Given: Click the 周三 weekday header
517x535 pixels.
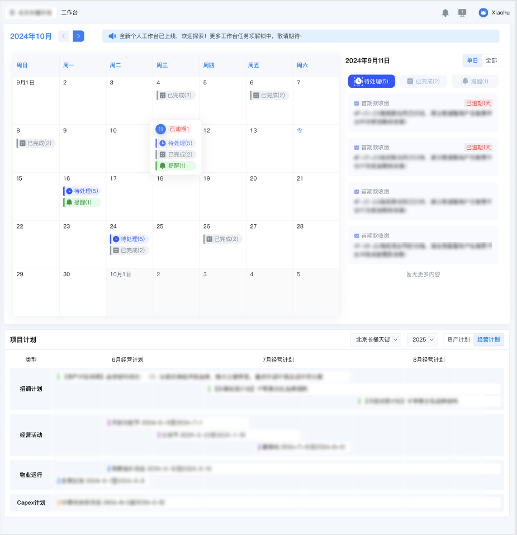Looking at the screenshot, I should (162, 65).
